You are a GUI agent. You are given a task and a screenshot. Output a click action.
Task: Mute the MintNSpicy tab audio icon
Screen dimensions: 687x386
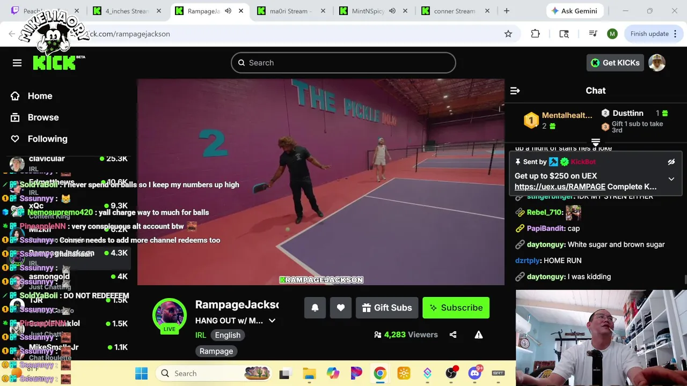(392, 11)
